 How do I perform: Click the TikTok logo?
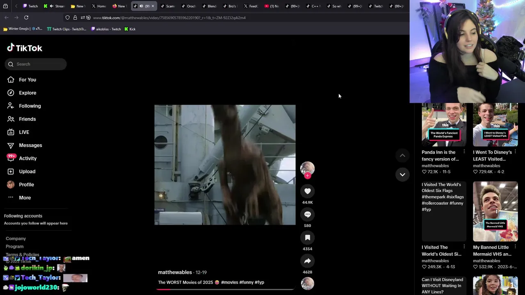click(x=25, y=48)
